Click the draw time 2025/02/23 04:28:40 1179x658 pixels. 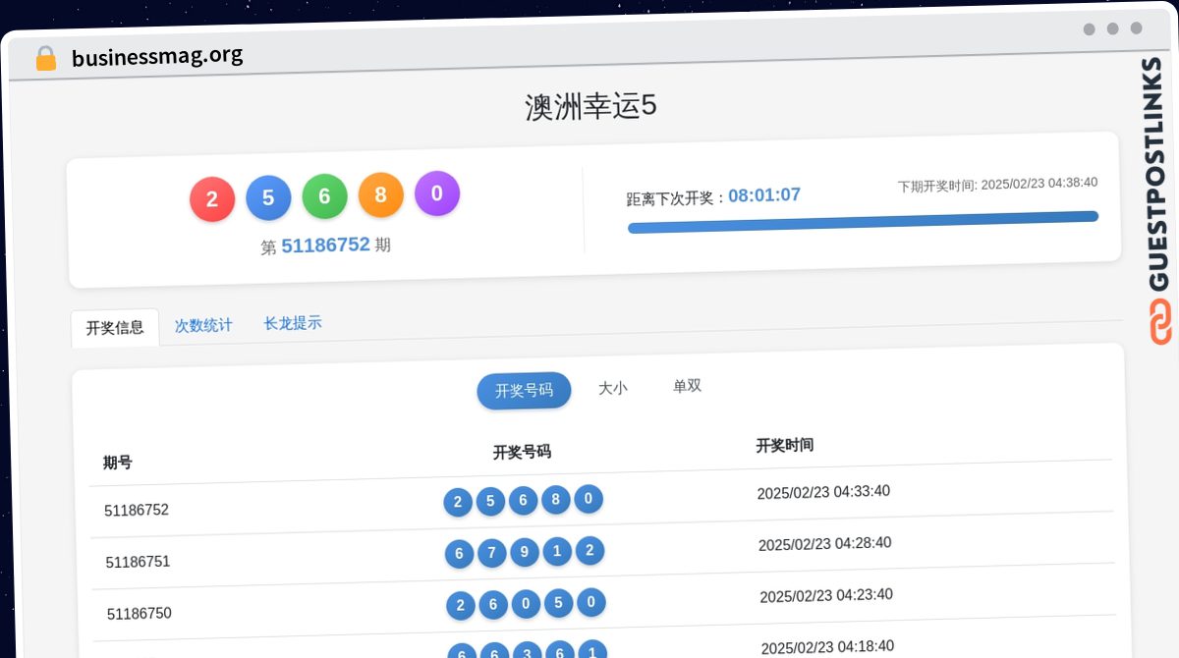coord(825,543)
